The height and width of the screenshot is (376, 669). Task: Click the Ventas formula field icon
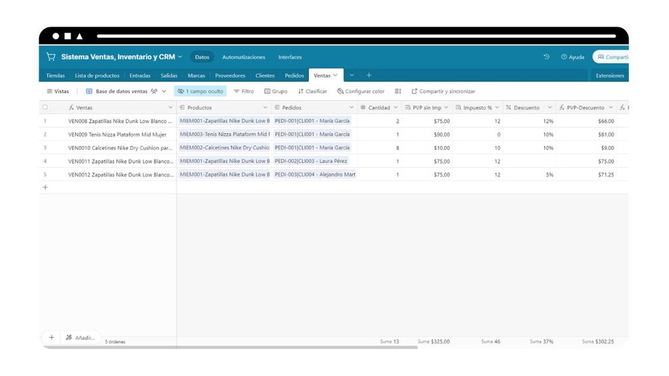tap(71, 107)
